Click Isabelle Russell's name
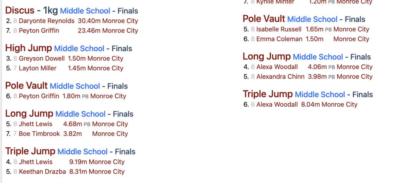The width and height of the screenshot is (393, 183). click(x=279, y=29)
